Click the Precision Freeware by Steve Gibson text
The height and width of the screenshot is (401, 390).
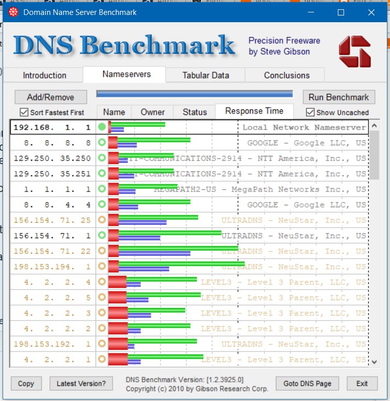point(284,46)
